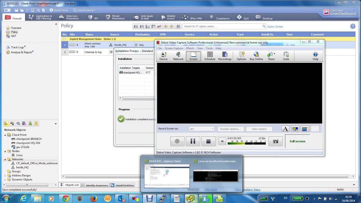Open the File menu in Debut
Image resolution: width=361 pixels, height=203 pixels.
click(x=160, y=48)
